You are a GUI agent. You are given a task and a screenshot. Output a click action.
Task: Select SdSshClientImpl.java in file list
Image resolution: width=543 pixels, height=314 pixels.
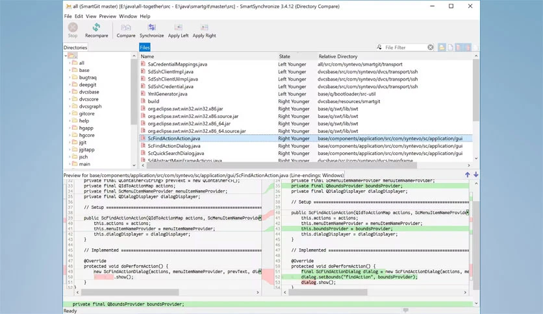pyautogui.click(x=306, y=71)
